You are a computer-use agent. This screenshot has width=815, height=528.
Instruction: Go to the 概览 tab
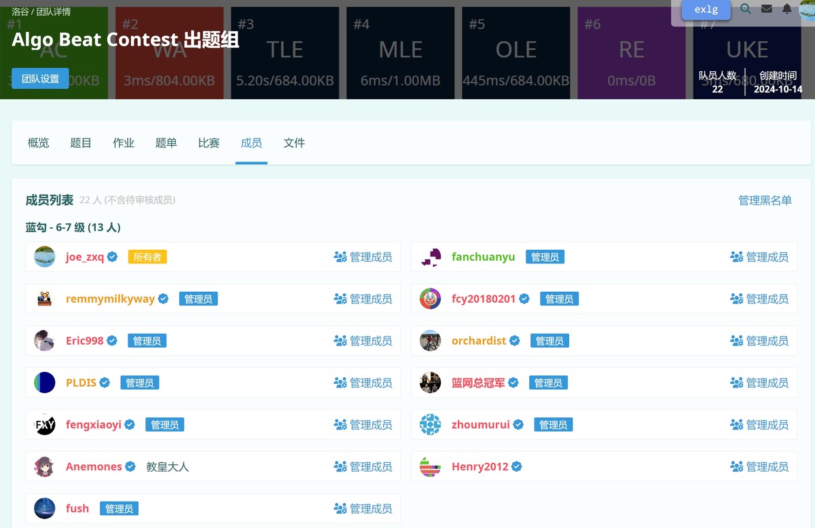39,143
